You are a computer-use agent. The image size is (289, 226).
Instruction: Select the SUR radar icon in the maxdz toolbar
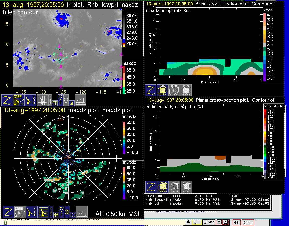[x=32, y=212]
